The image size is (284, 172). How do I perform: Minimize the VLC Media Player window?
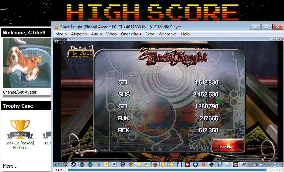[x=256, y=27]
